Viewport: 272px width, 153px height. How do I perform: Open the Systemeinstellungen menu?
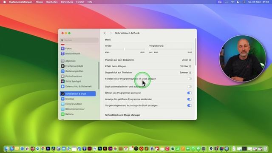[21, 2]
